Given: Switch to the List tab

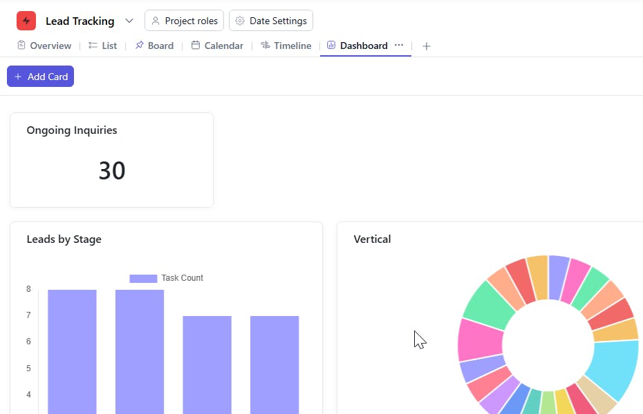Looking at the screenshot, I should pyautogui.click(x=103, y=46).
